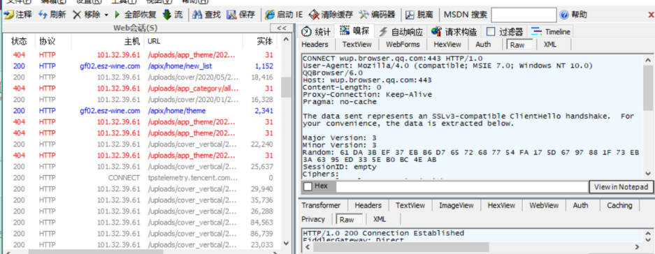Select request XML tab
Screen dimensions: 655x254
click(x=550, y=44)
